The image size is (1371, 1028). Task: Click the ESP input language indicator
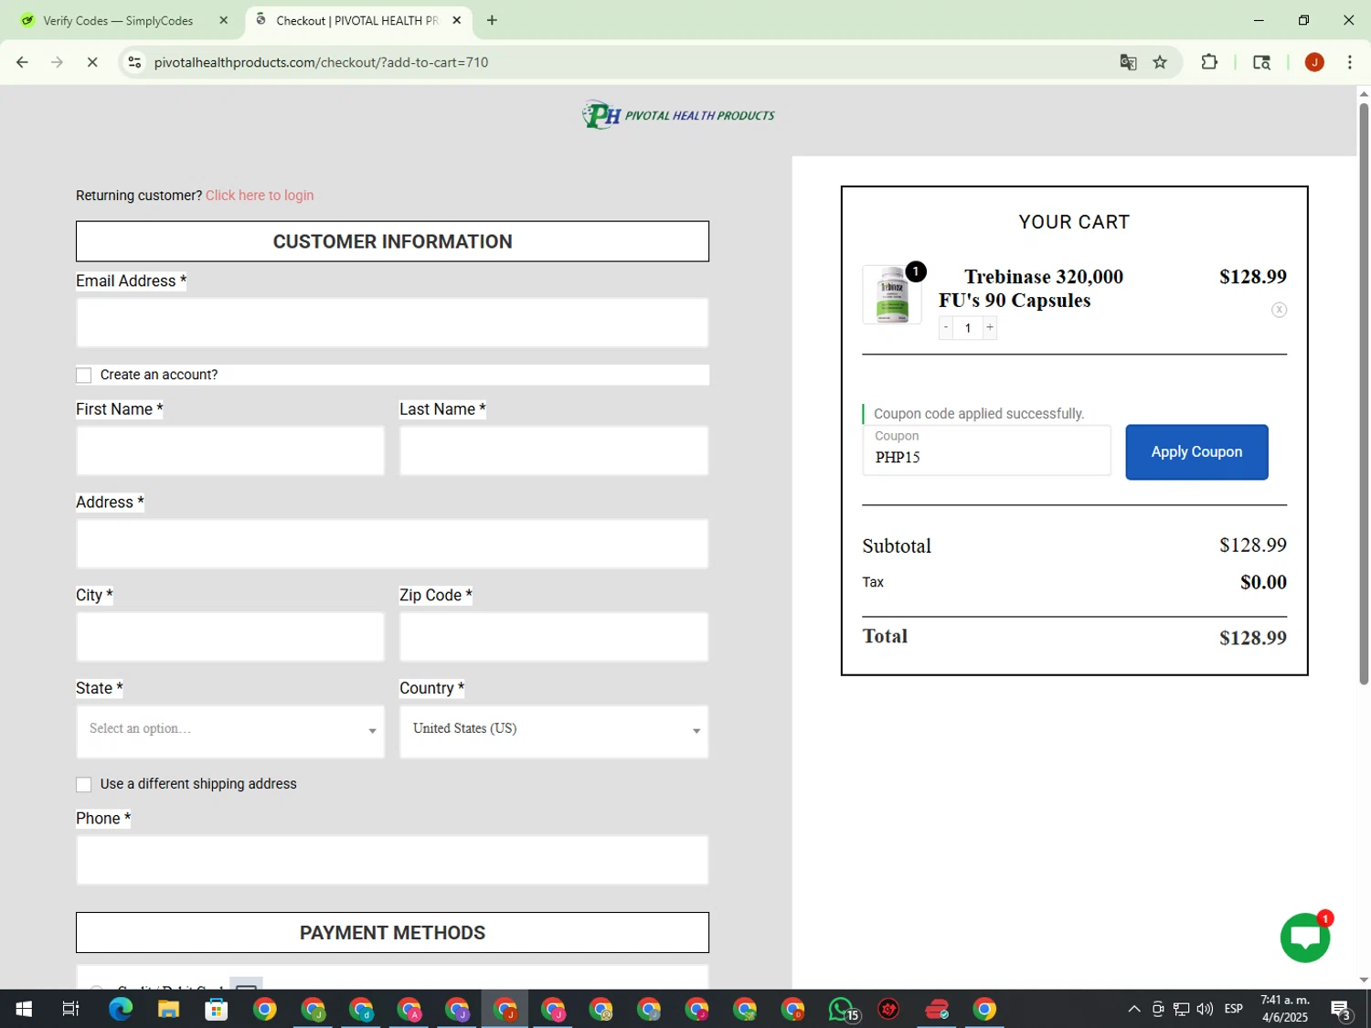click(1233, 1009)
